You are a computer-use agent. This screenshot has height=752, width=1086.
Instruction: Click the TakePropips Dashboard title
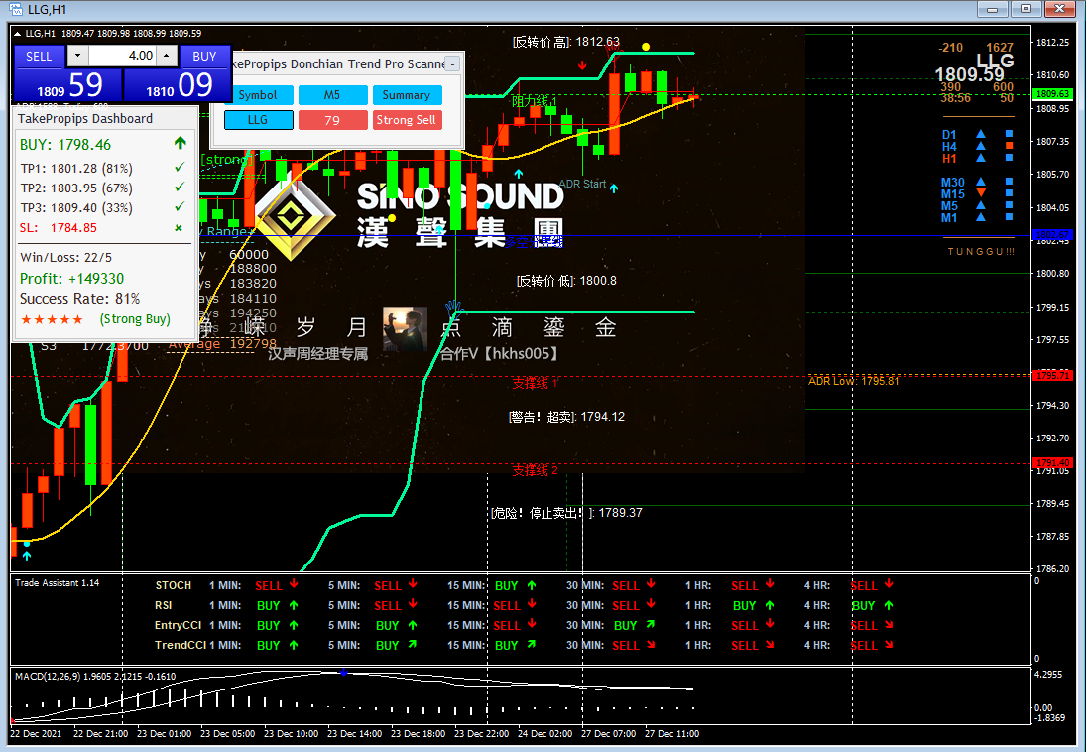[x=85, y=118]
